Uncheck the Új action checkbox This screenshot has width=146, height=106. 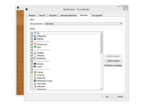[x=32, y=33]
